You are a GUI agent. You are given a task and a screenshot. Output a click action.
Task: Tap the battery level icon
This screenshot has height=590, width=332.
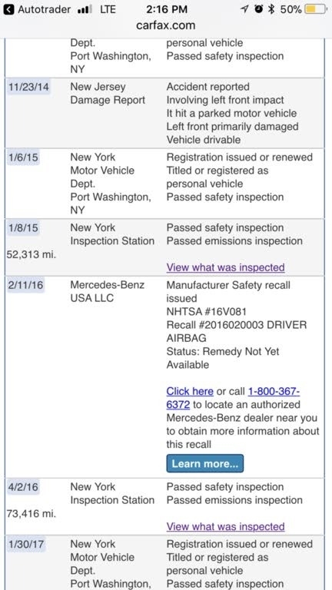(x=315, y=9)
